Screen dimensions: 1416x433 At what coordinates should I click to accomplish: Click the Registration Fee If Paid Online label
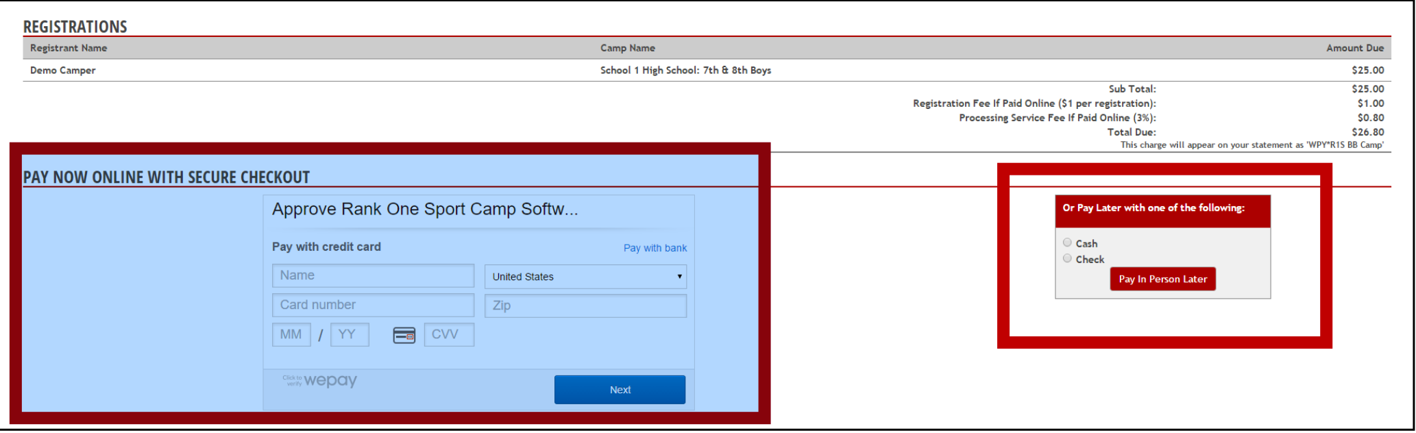pyautogui.click(x=1034, y=103)
